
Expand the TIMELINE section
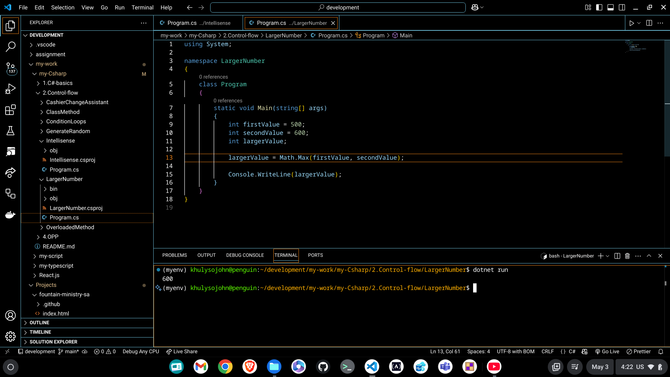(87, 332)
